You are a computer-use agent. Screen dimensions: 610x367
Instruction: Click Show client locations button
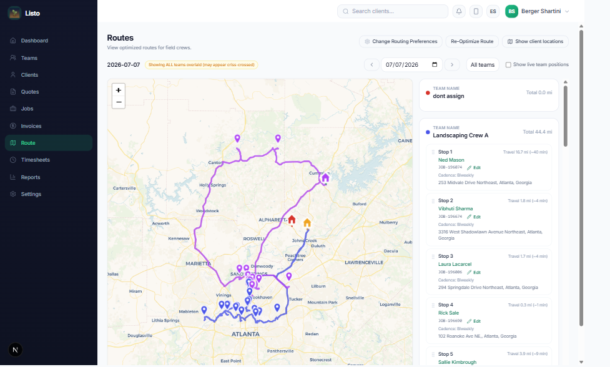point(535,41)
